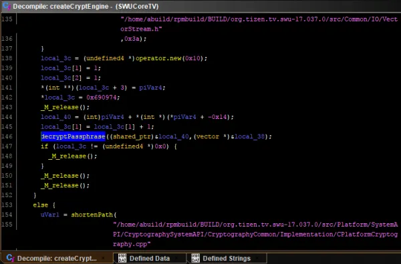Click the Decompile: createCryptEngine window title text

[86, 6]
